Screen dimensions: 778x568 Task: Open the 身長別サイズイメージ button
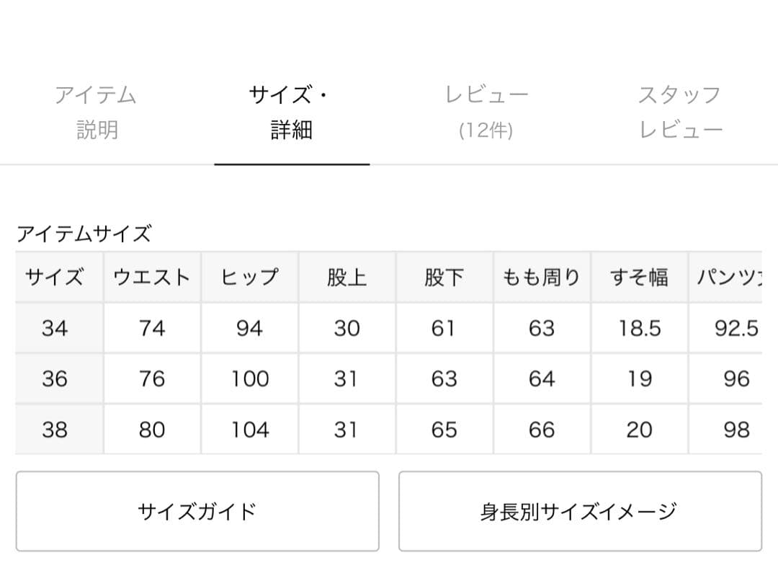pyautogui.click(x=580, y=510)
